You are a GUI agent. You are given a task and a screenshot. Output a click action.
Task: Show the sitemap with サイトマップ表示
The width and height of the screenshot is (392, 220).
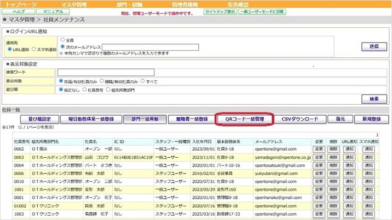point(220,11)
